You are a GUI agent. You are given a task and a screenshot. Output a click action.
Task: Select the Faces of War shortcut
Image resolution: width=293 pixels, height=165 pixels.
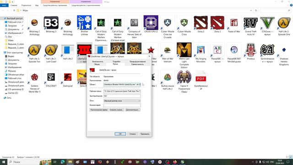[x=234, y=22]
